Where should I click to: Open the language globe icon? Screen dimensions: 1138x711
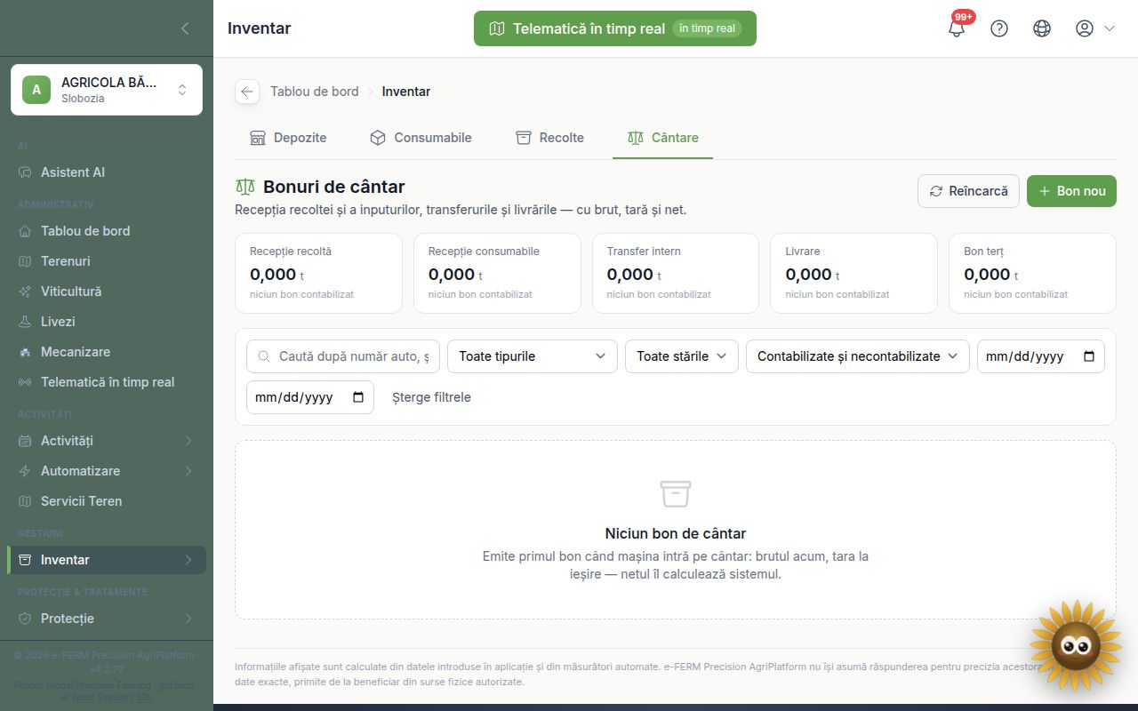point(1042,28)
